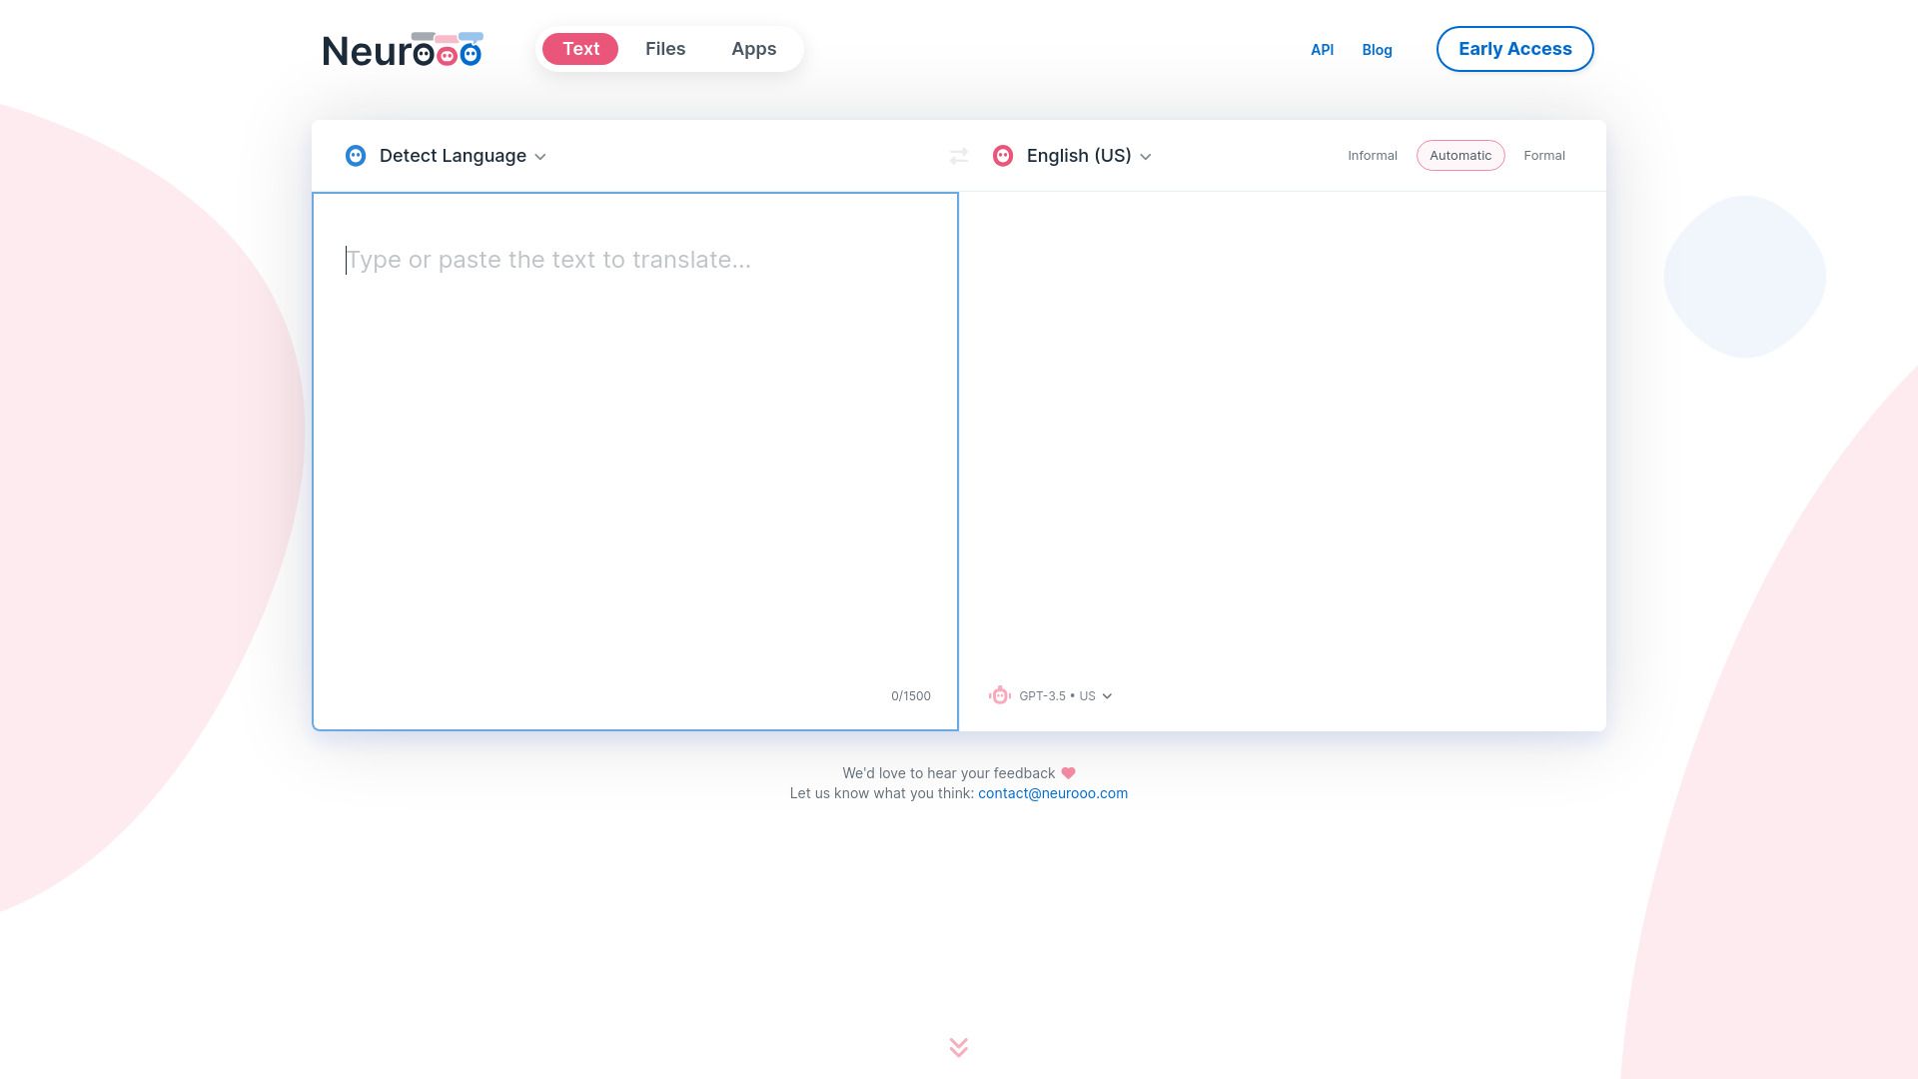This screenshot has width=1918, height=1079.
Task: Click the "We'd love to hear your feedback" text
Action: click(948, 773)
